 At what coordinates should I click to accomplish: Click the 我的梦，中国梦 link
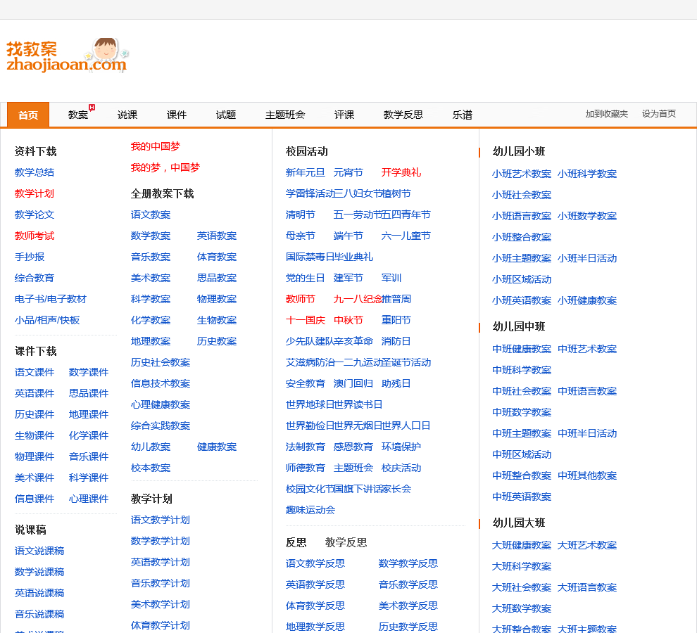pos(165,167)
